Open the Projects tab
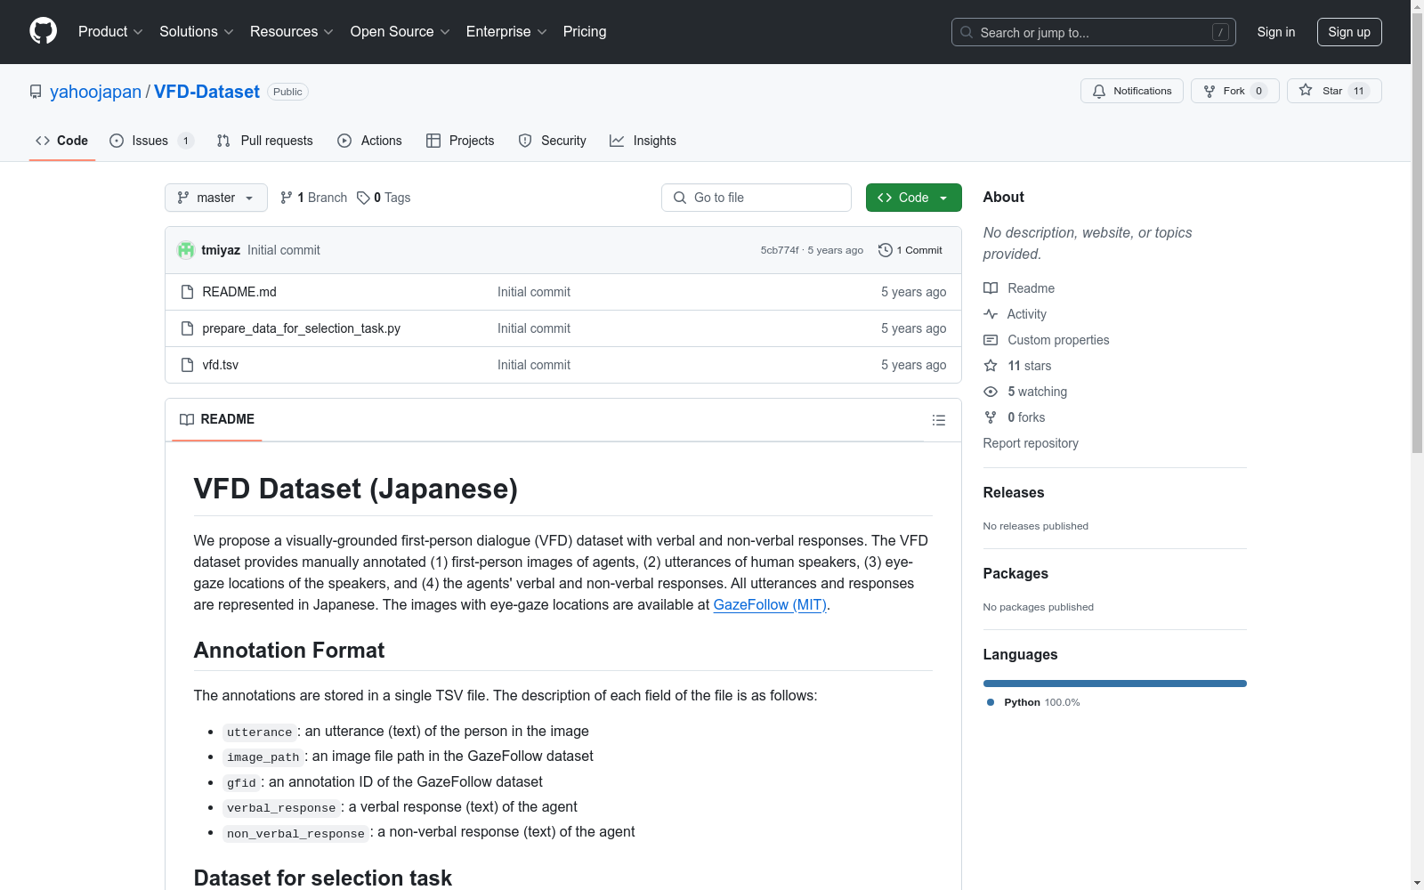This screenshot has height=890, width=1424. tap(460, 141)
